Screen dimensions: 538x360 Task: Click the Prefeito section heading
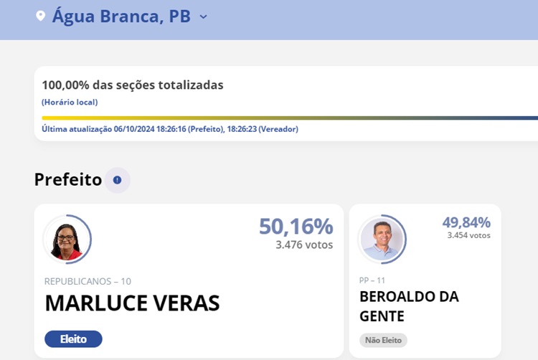pos(68,180)
